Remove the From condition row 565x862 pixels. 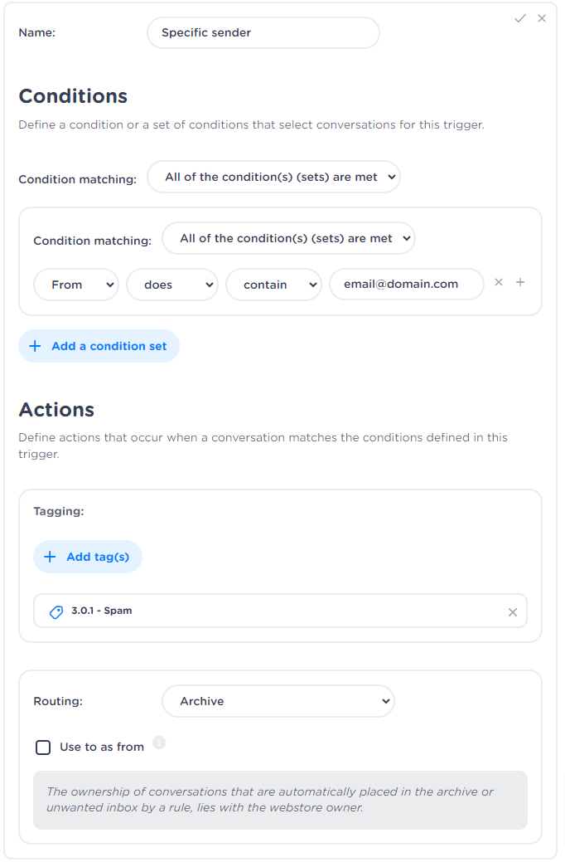499,282
